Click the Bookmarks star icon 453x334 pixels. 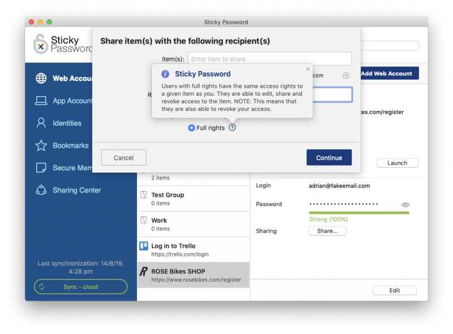pos(41,145)
